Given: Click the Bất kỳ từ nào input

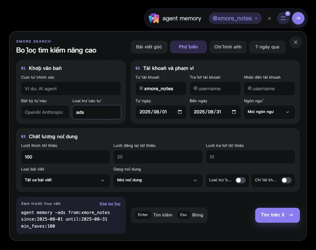Looking at the screenshot, I should (45, 112).
